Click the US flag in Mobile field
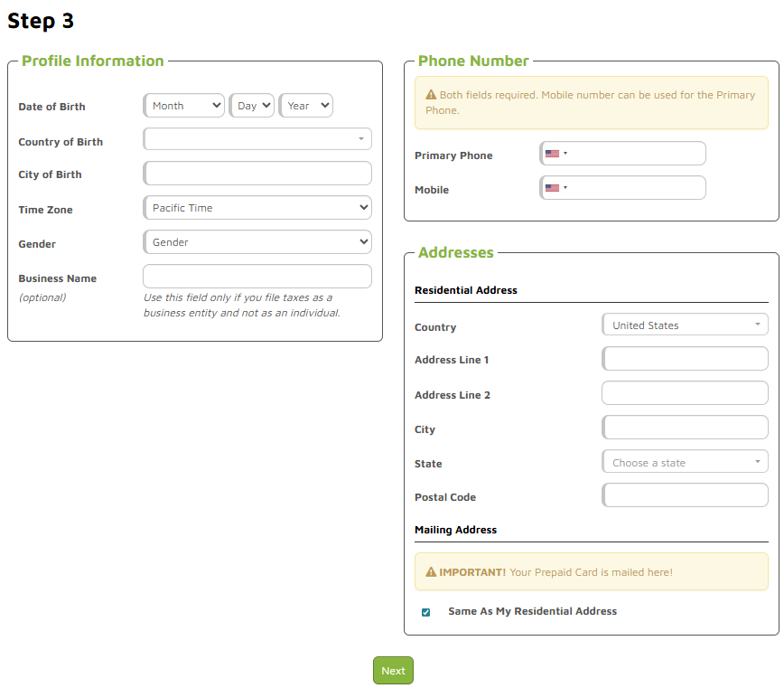784x697 pixels. [552, 188]
